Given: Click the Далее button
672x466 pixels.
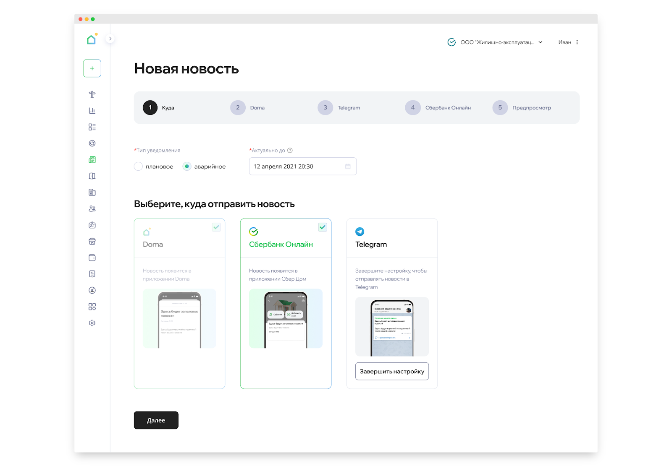Looking at the screenshot, I should 156,420.
